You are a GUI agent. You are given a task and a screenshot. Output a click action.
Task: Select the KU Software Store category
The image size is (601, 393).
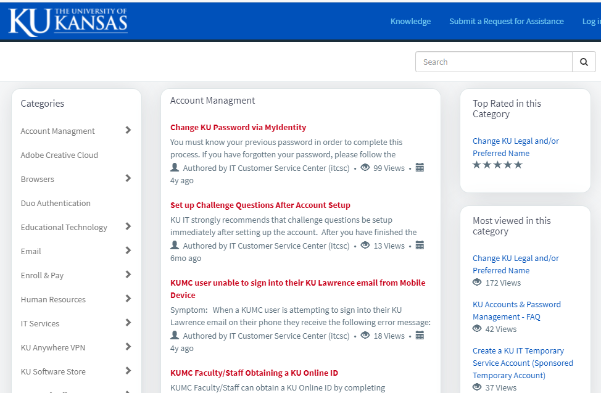point(53,371)
